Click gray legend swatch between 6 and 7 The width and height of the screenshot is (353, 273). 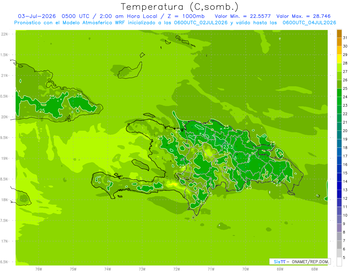click(x=339, y=245)
